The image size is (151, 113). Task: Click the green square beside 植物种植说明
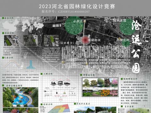(x=122, y=79)
